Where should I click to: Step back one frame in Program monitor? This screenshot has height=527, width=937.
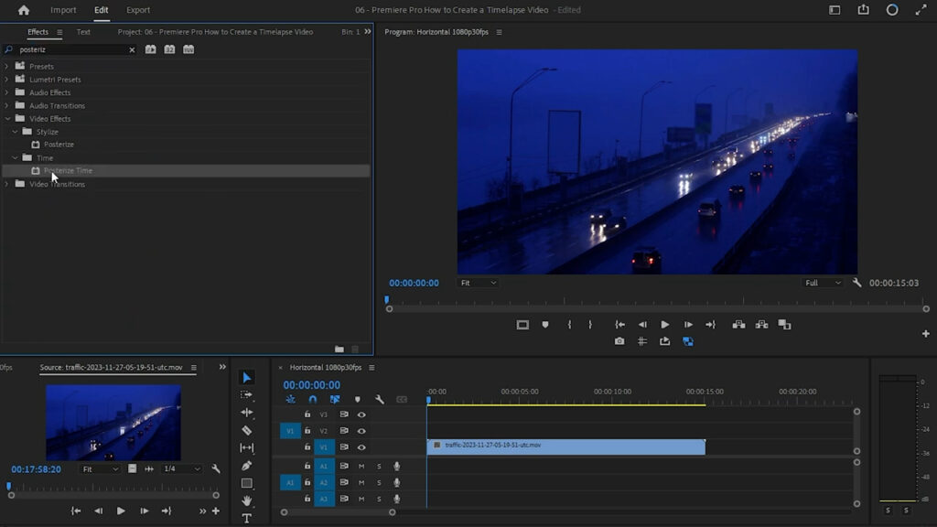tap(642, 325)
